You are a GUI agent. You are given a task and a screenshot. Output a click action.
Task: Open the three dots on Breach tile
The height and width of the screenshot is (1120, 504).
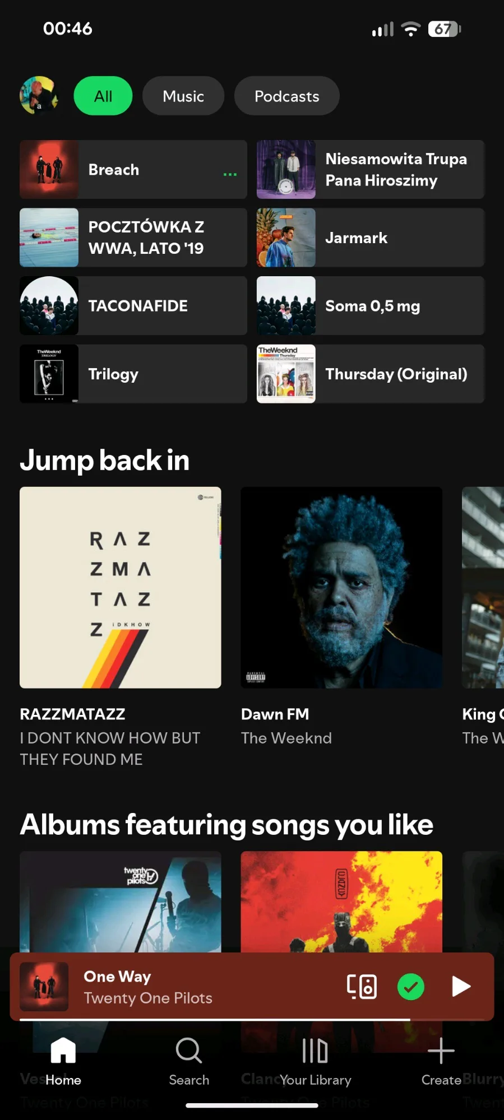tap(230, 174)
